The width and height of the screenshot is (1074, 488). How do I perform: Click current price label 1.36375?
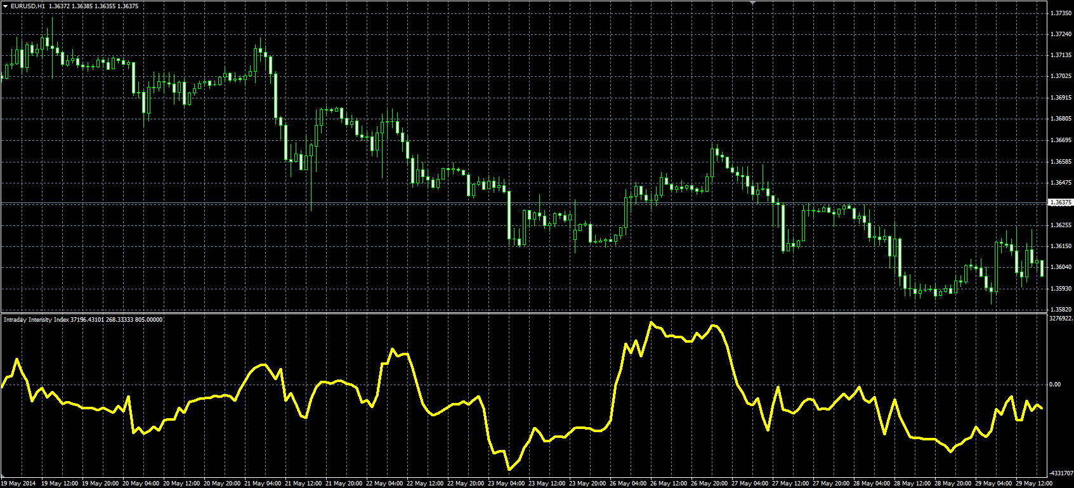point(1061,202)
